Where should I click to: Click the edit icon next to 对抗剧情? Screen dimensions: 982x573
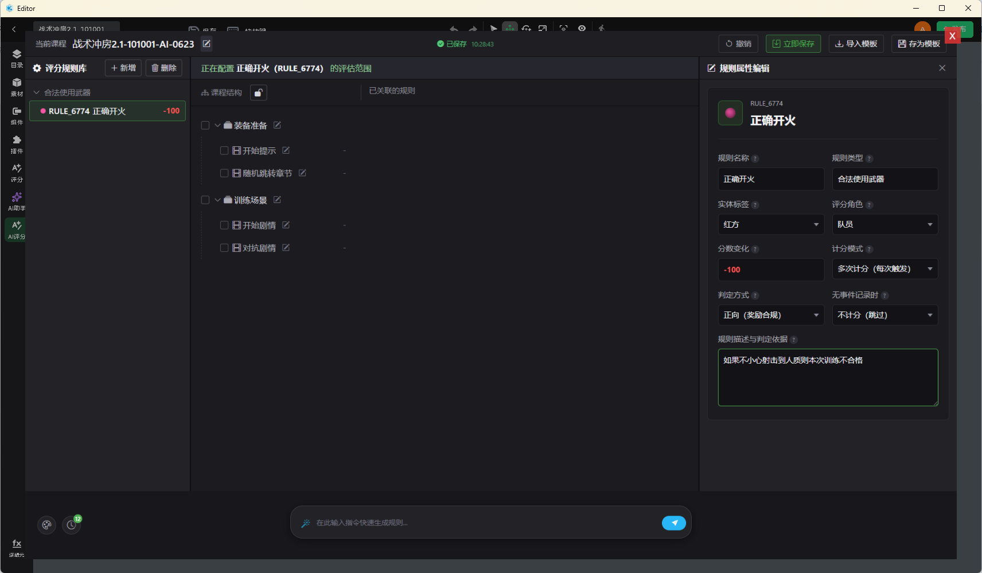point(286,247)
